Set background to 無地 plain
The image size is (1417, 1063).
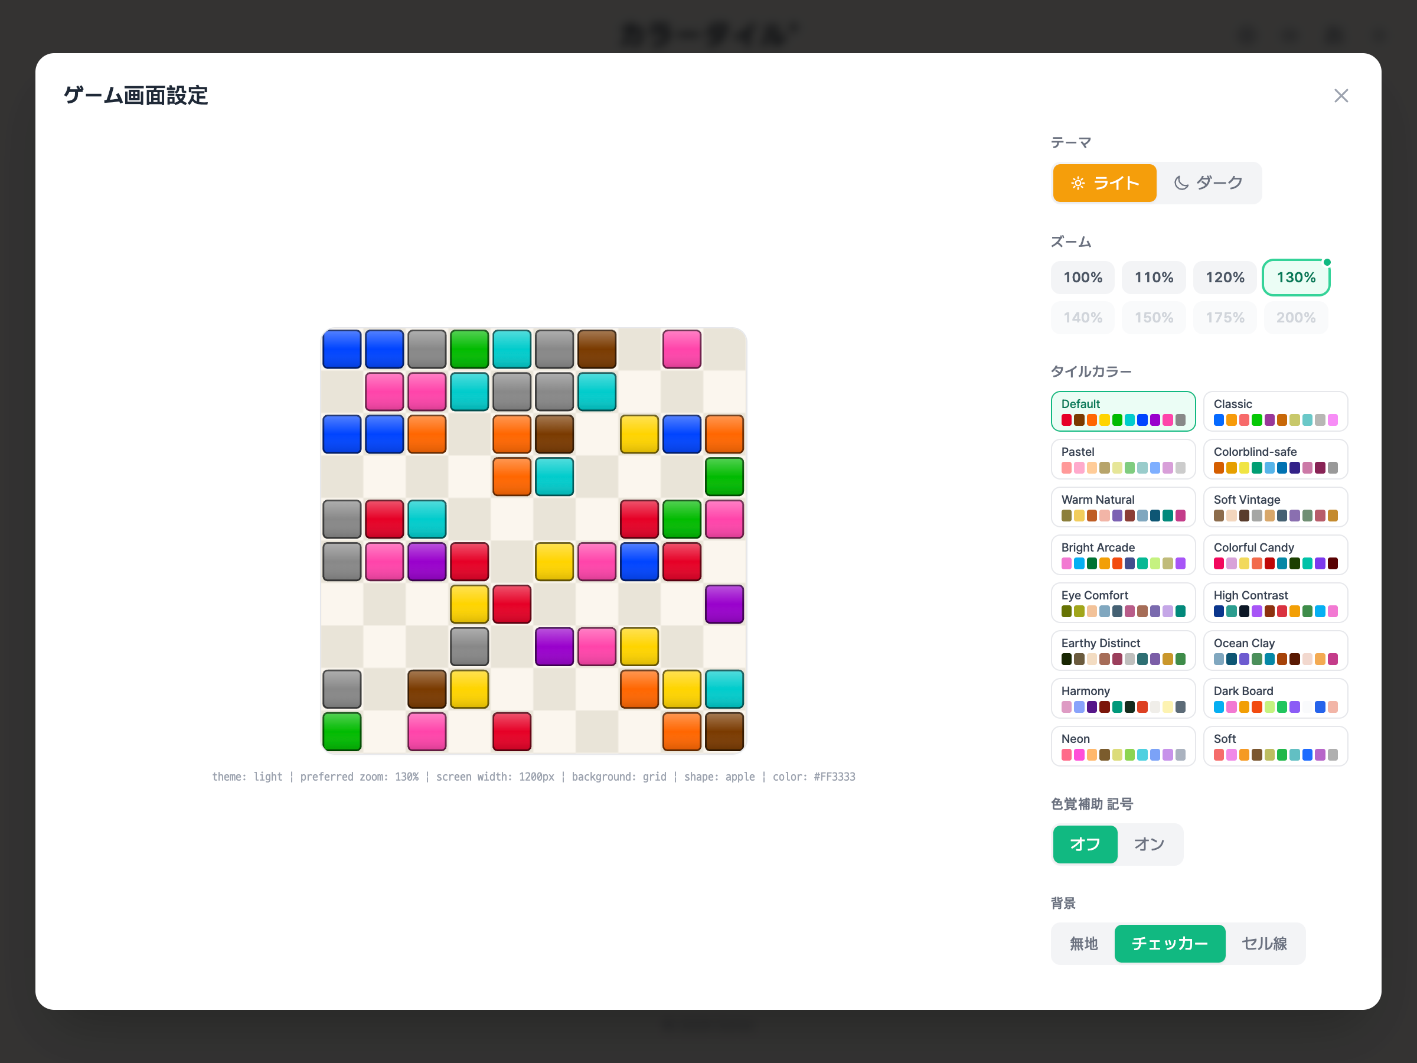tap(1083, 944)
